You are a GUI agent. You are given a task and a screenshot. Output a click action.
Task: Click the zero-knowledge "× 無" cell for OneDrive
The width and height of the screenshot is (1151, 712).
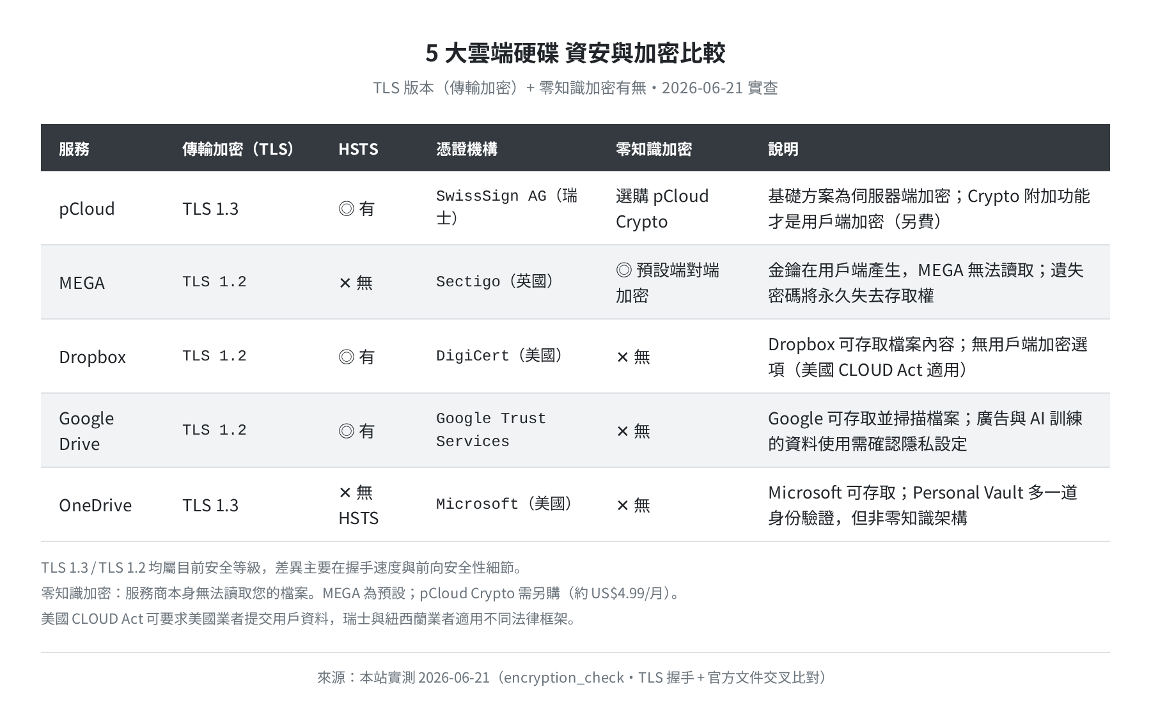[x=633, y=505]
